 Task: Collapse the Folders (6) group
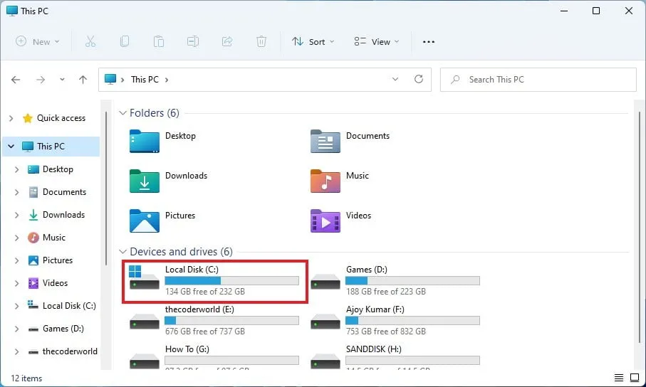(x=123, y=113)
